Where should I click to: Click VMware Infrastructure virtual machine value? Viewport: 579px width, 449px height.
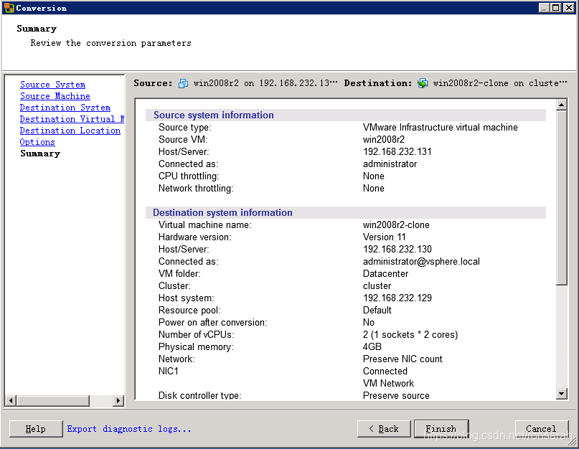440,128
